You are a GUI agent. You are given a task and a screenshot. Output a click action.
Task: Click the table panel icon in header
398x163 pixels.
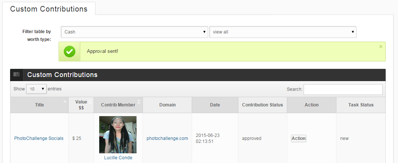coord(16,74)
